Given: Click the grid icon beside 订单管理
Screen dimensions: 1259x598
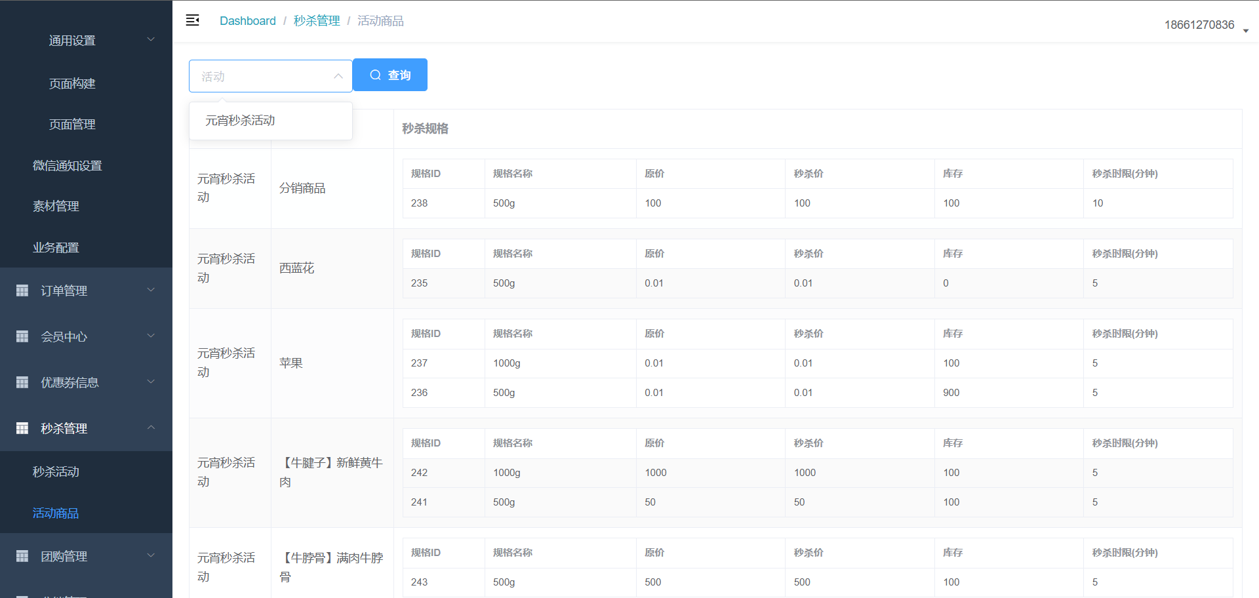Looking at the screenshot, I should 22,290.
